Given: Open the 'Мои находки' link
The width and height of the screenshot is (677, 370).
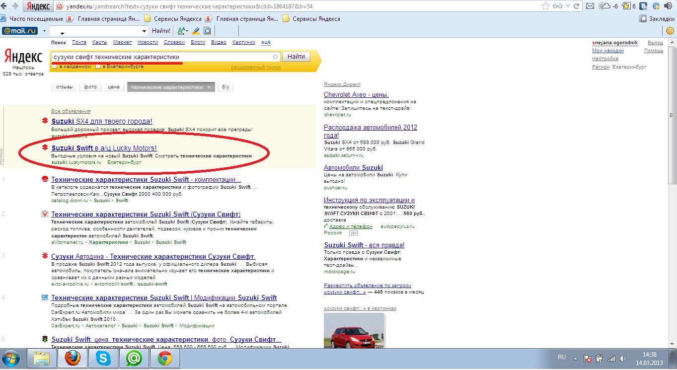Looking at the screenshot, I should (x=608, y=51).
